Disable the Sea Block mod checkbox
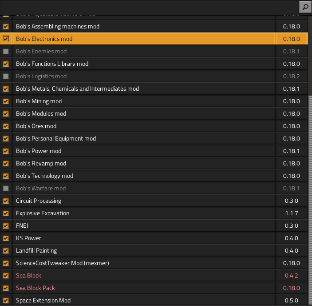The image size is (312, 306). coord(6,276)
